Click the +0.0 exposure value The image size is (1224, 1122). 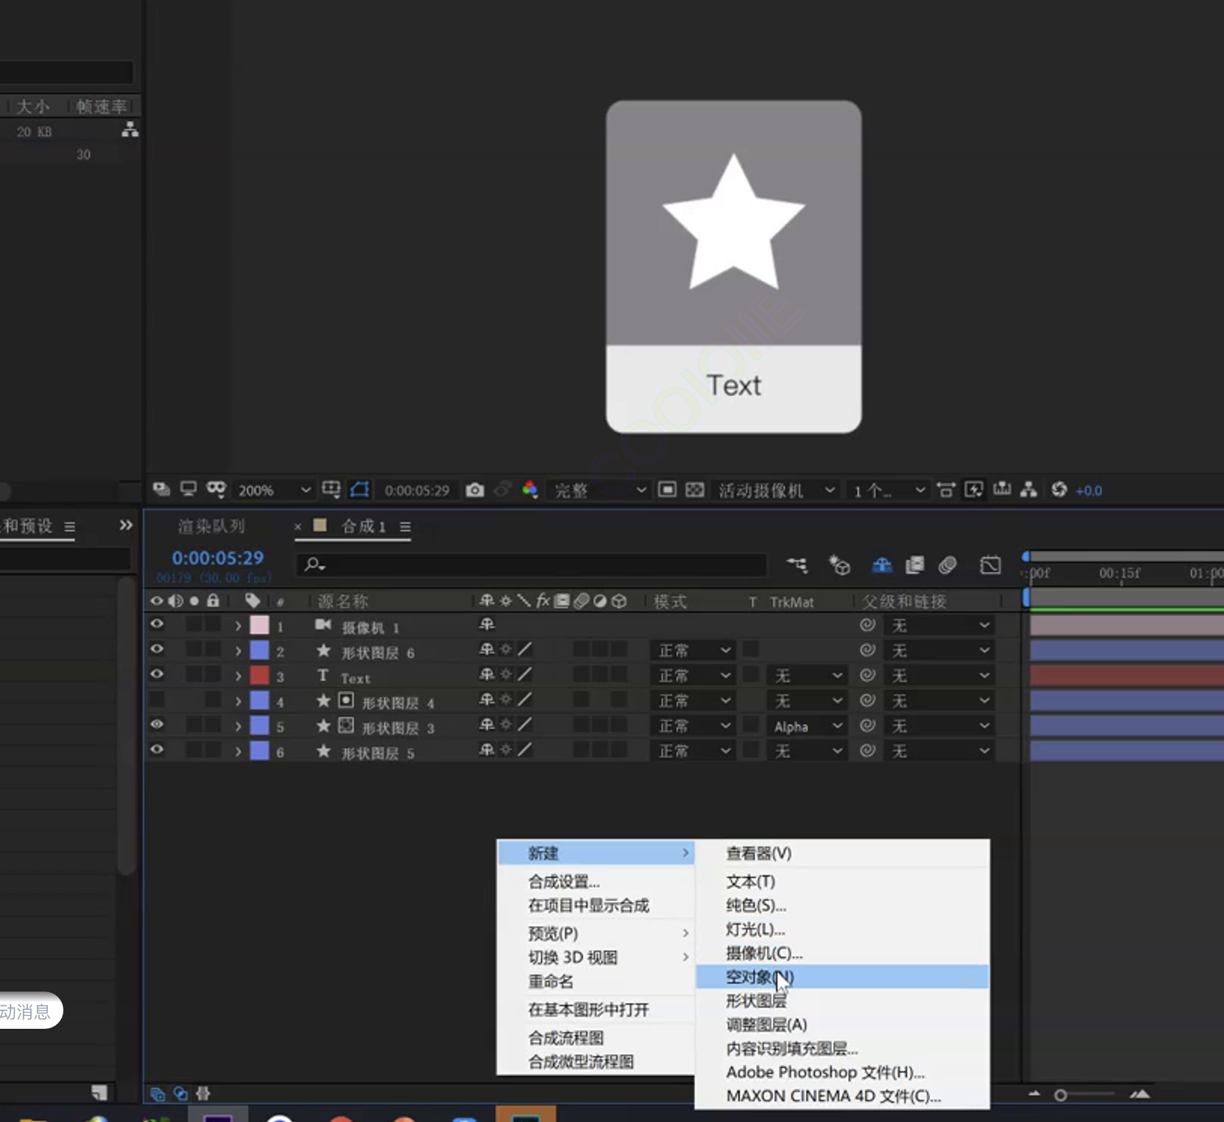click(1089, 491)
